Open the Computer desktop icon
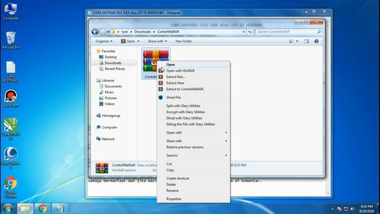Viewport: 380px width, 214px height. 11,11
